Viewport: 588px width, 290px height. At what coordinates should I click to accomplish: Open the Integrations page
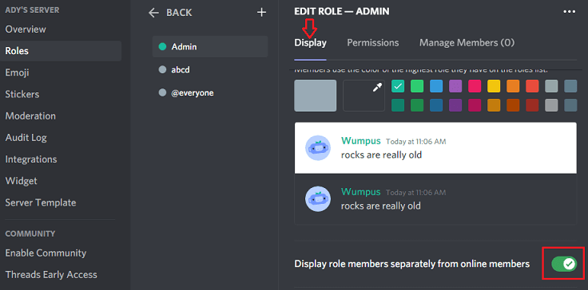point(31,159)
